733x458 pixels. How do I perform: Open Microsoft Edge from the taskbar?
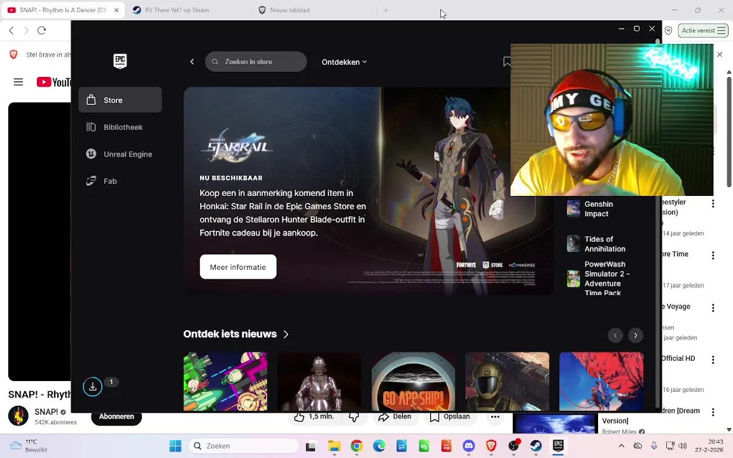point(379,446)
